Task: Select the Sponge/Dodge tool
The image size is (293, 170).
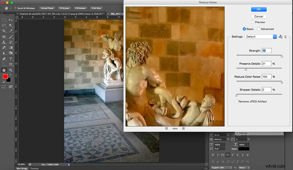Action: click(x=11, y=53)
